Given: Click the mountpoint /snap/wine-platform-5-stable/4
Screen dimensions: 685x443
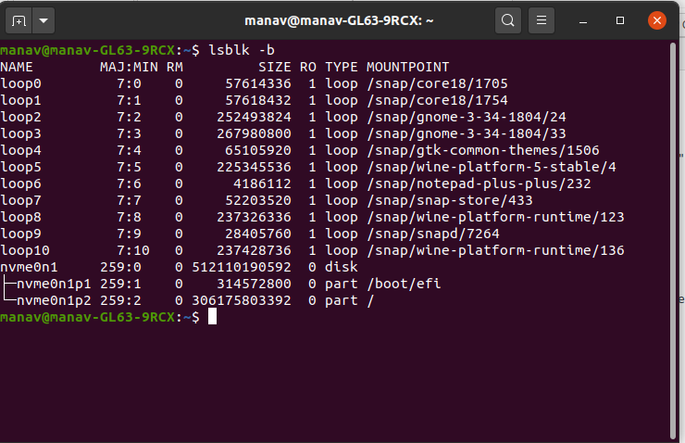Looking at the screenshot, I should (492, 167).
